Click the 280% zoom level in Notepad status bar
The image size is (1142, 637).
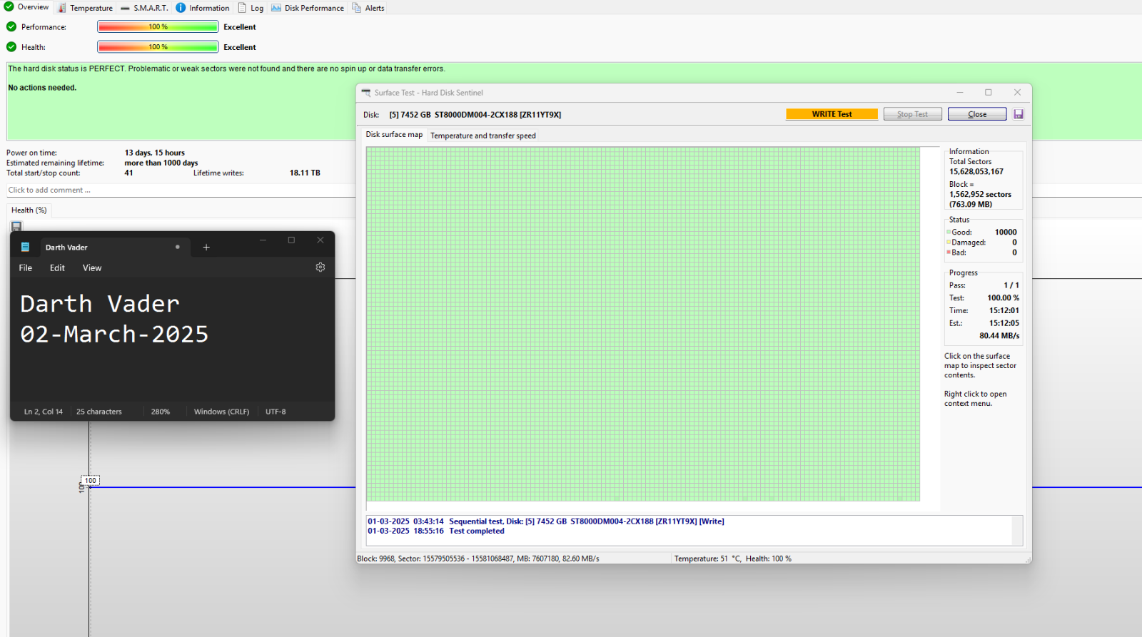pyautogui.click(x=161, y=412)
